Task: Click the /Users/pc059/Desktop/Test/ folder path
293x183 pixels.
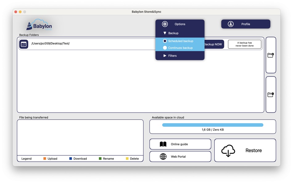Action: point(51,43)
